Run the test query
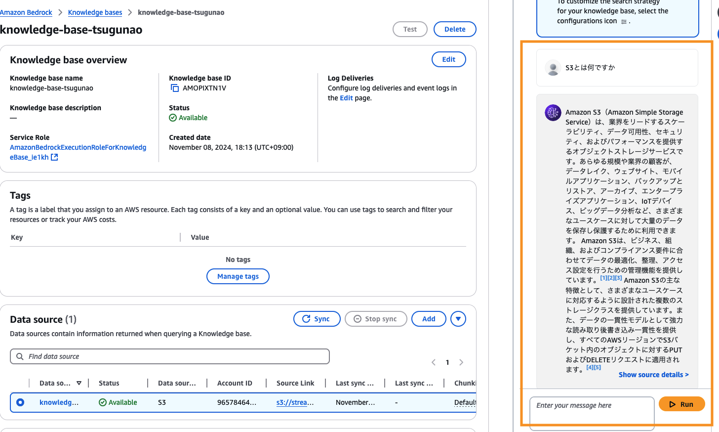Image resolution: width=719 pixels, height=432 pixels. [x=681, y=404]
